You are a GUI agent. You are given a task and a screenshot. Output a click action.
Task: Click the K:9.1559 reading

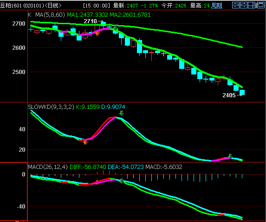click(x=88, y=107)
